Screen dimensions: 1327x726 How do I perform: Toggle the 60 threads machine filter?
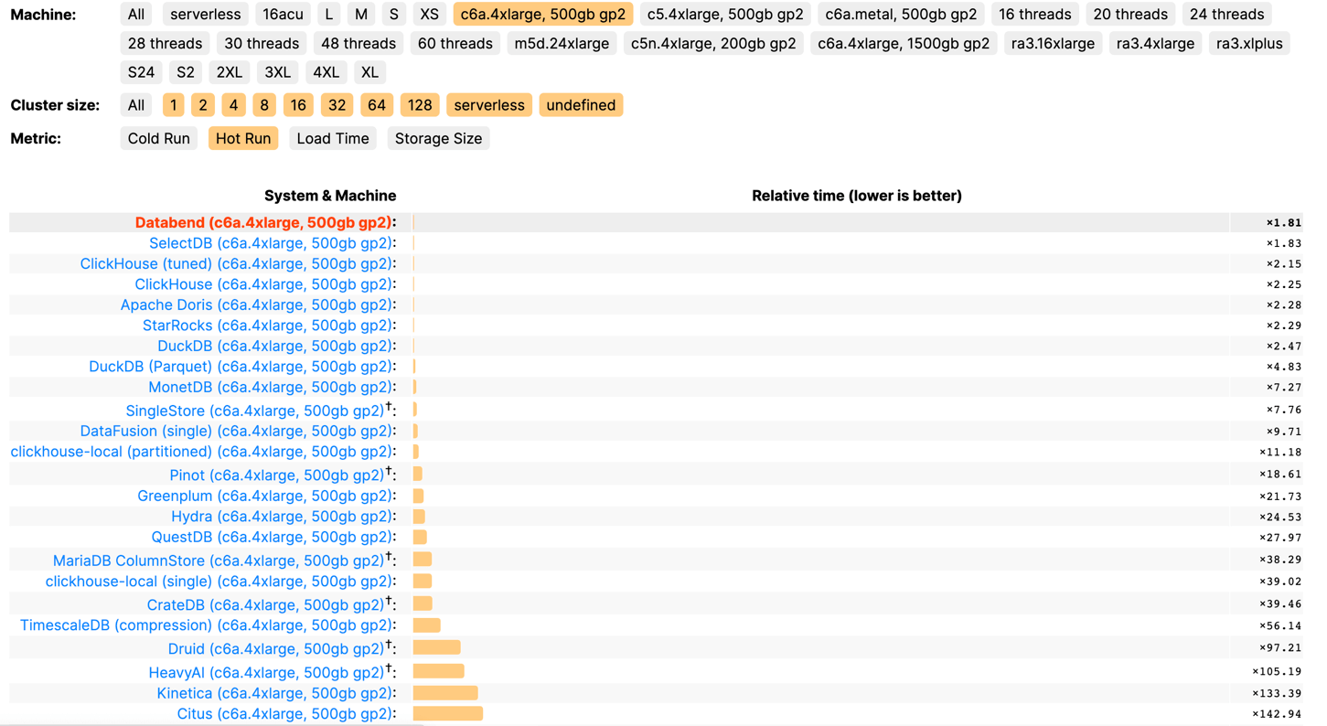[x=455, y=43]
